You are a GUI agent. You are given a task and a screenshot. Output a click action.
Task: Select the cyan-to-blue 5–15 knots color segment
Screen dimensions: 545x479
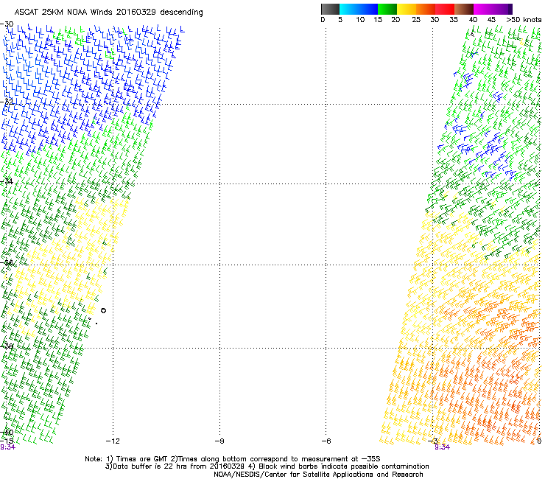(x=359, y=9)
